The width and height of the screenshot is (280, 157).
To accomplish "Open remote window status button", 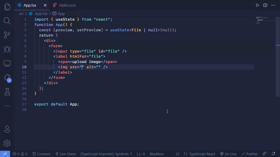I will (5, 154).
